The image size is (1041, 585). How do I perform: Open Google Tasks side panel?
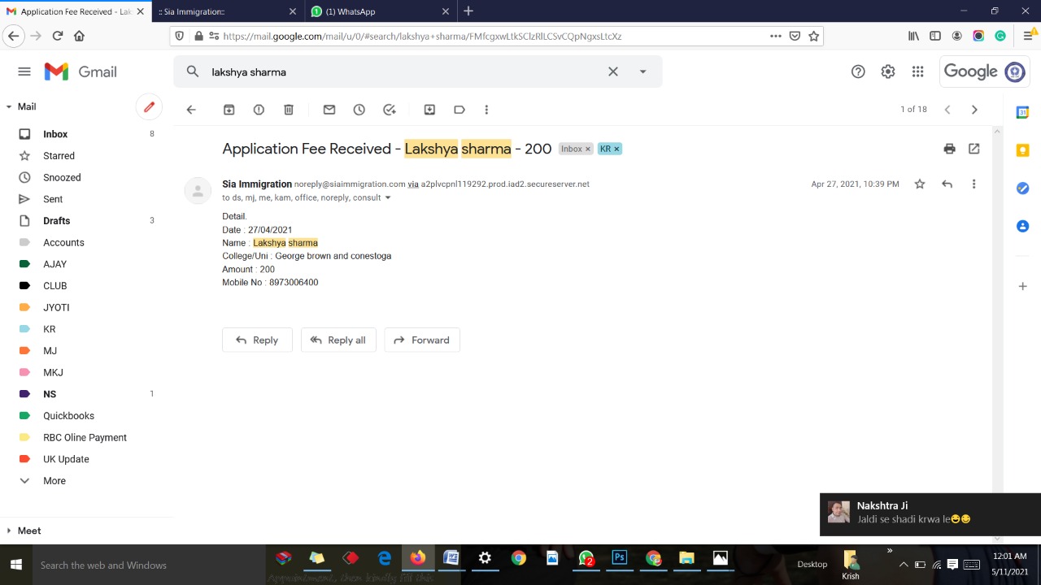pos(1022,188)
